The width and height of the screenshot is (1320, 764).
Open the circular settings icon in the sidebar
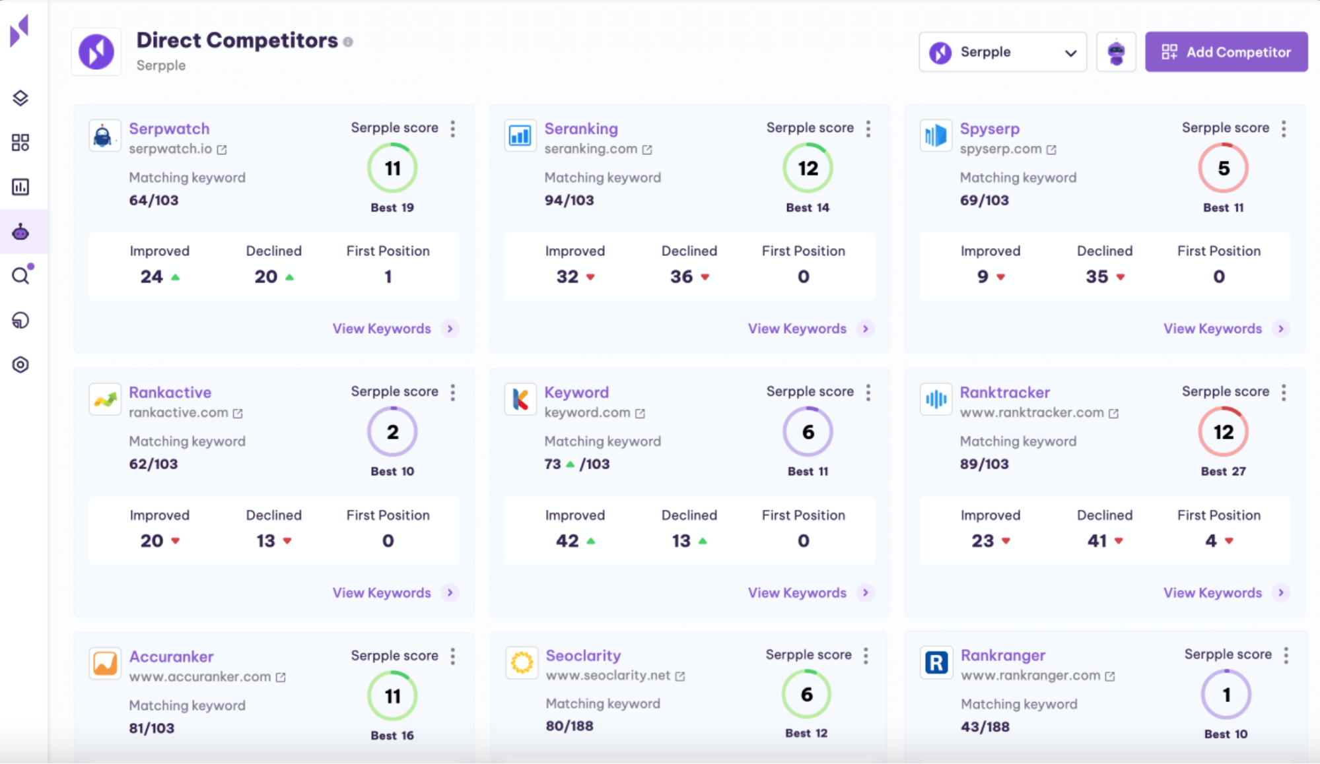(x=20, y=365)
